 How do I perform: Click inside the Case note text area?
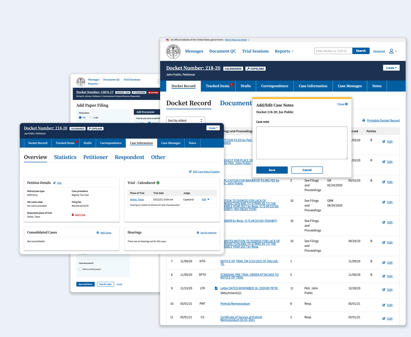click(302, 142)
